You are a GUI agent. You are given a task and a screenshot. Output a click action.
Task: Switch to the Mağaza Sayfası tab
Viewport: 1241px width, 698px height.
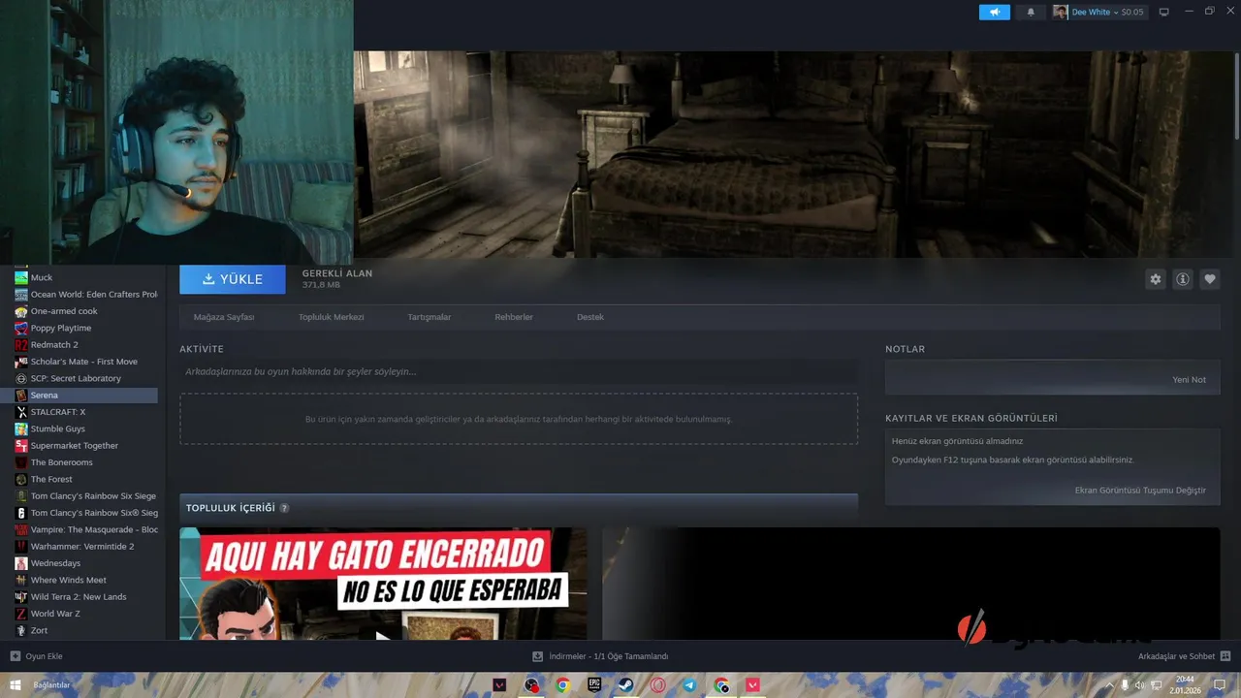click(224, 317)
